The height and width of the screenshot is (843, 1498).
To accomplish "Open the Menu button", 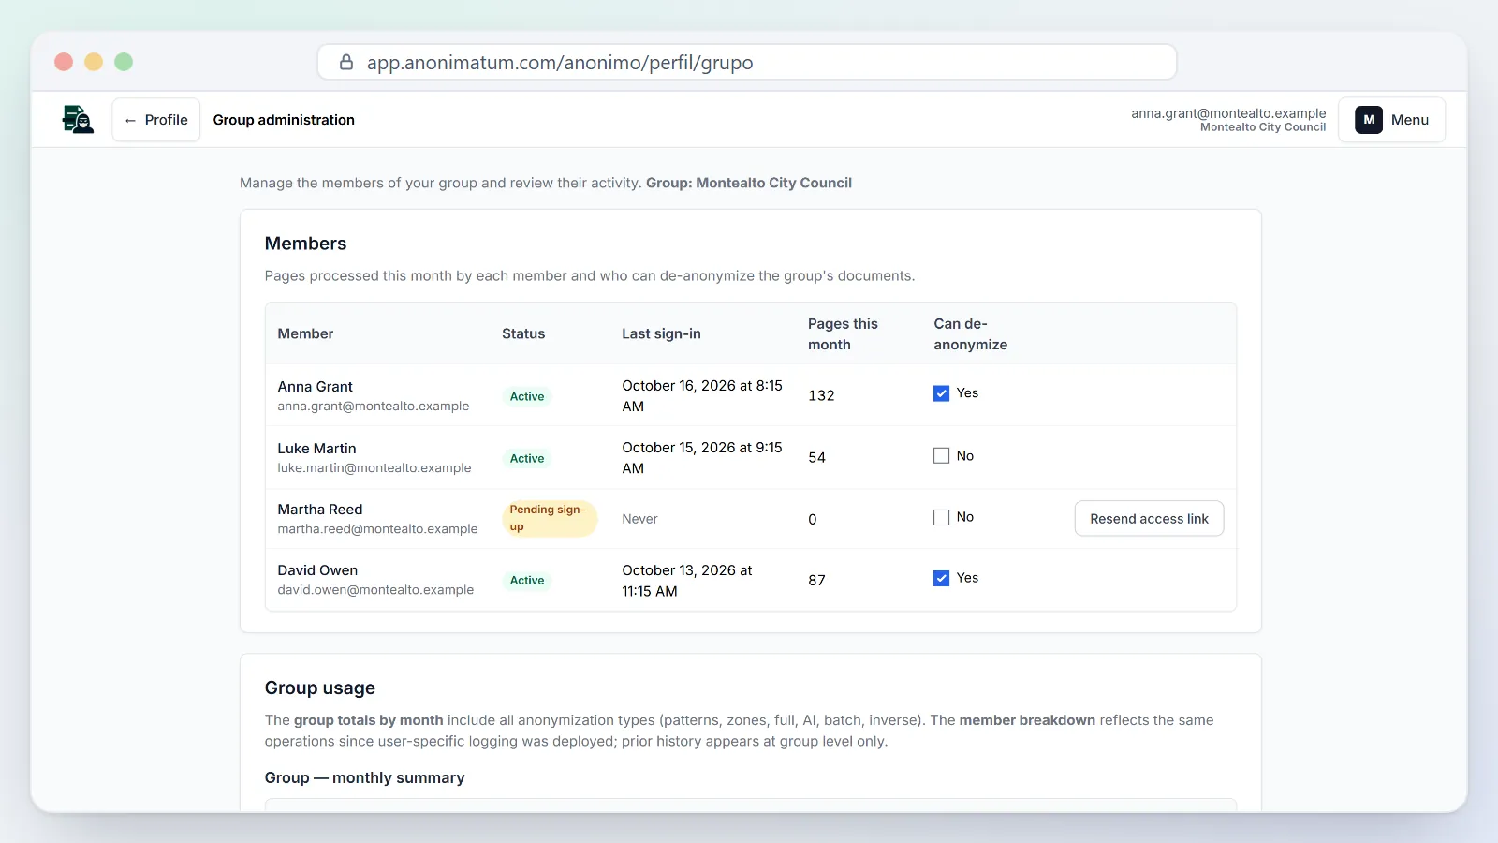I will tap(1391, 120).
